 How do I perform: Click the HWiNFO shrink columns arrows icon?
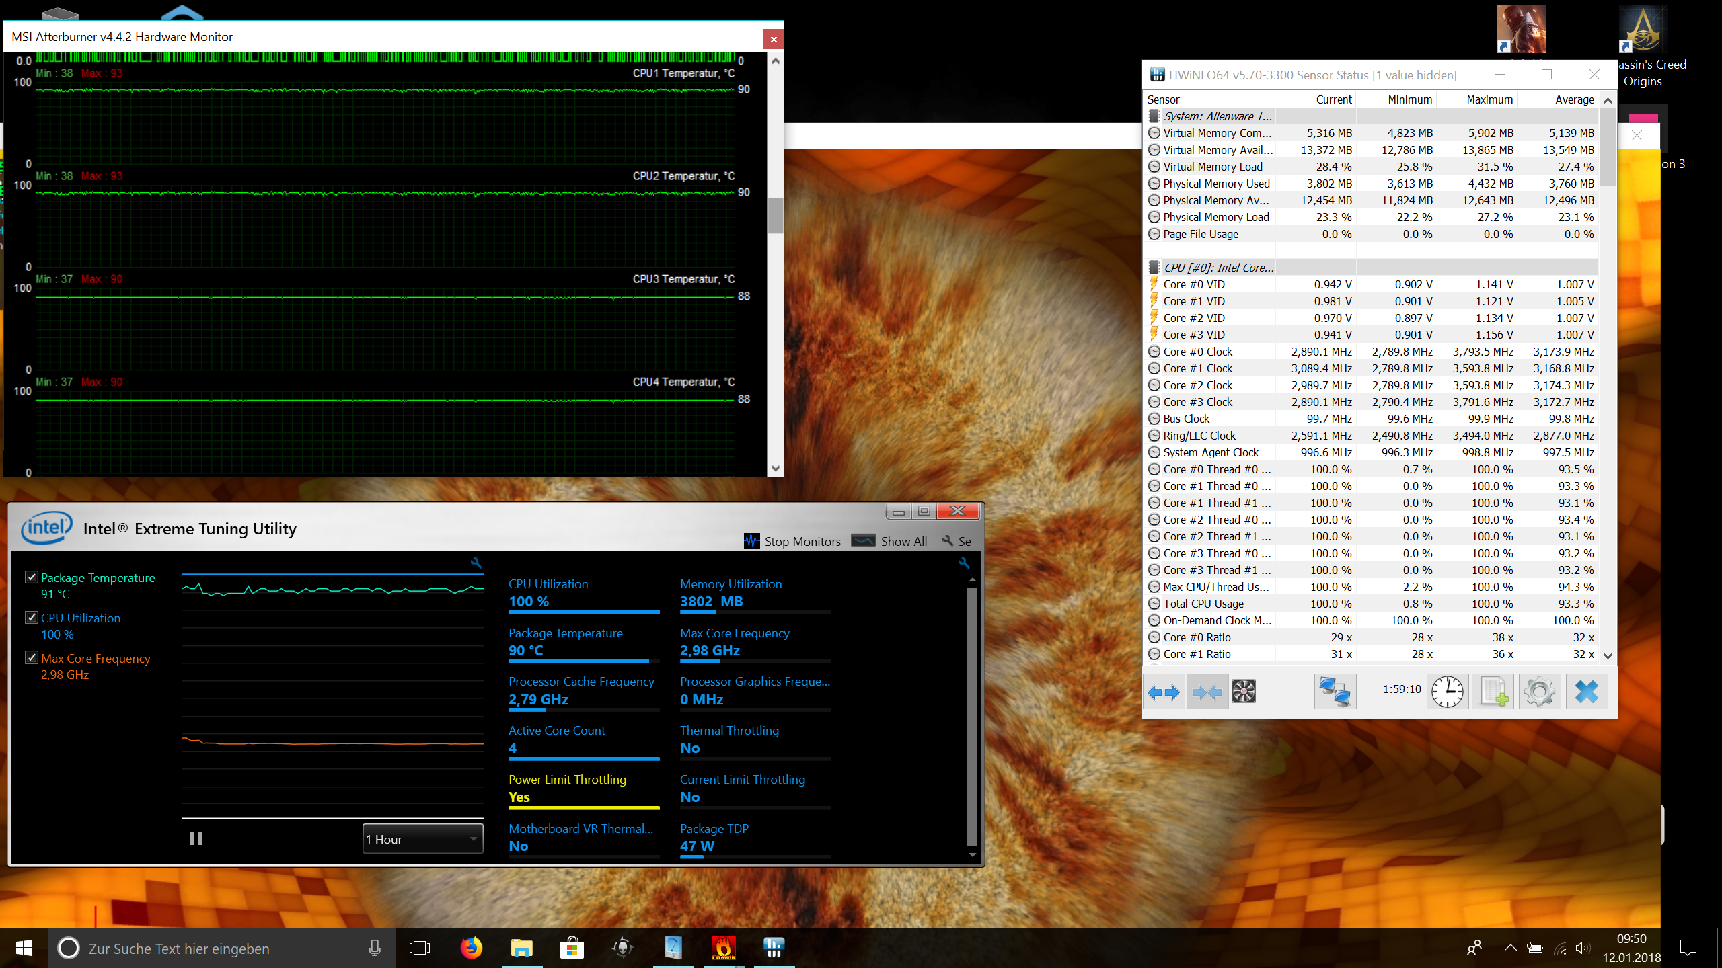pyautogui.click(x=1207, y=691)
